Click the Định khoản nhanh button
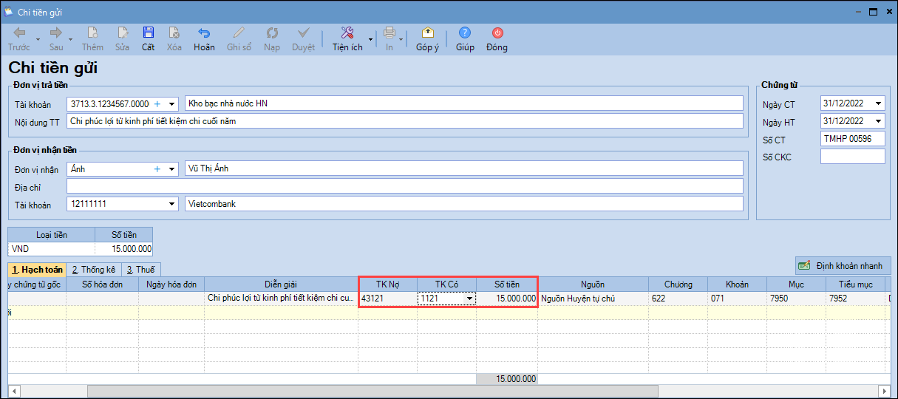The width and height of the screenshot is (898, 399). [843, 265]
